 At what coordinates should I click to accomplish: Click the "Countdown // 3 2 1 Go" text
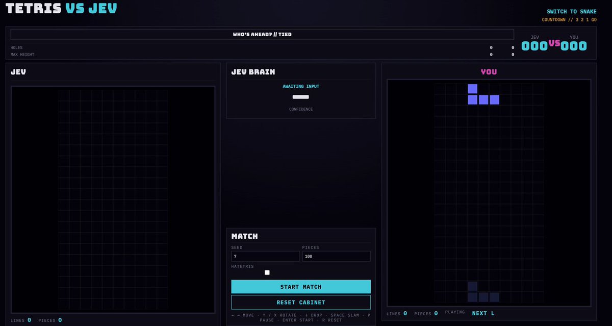[x=569, y=20]
